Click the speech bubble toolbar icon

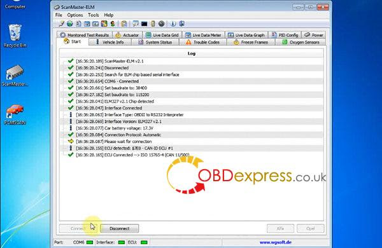(136, 24)
